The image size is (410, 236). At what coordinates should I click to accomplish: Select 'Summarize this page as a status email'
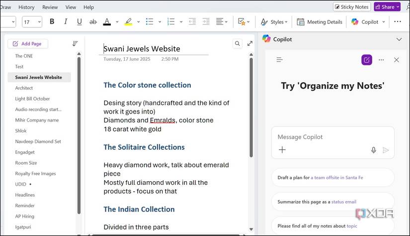(x=332, y=202)
